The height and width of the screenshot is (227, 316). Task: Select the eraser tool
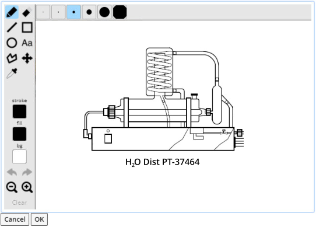(x=27, y=12)
